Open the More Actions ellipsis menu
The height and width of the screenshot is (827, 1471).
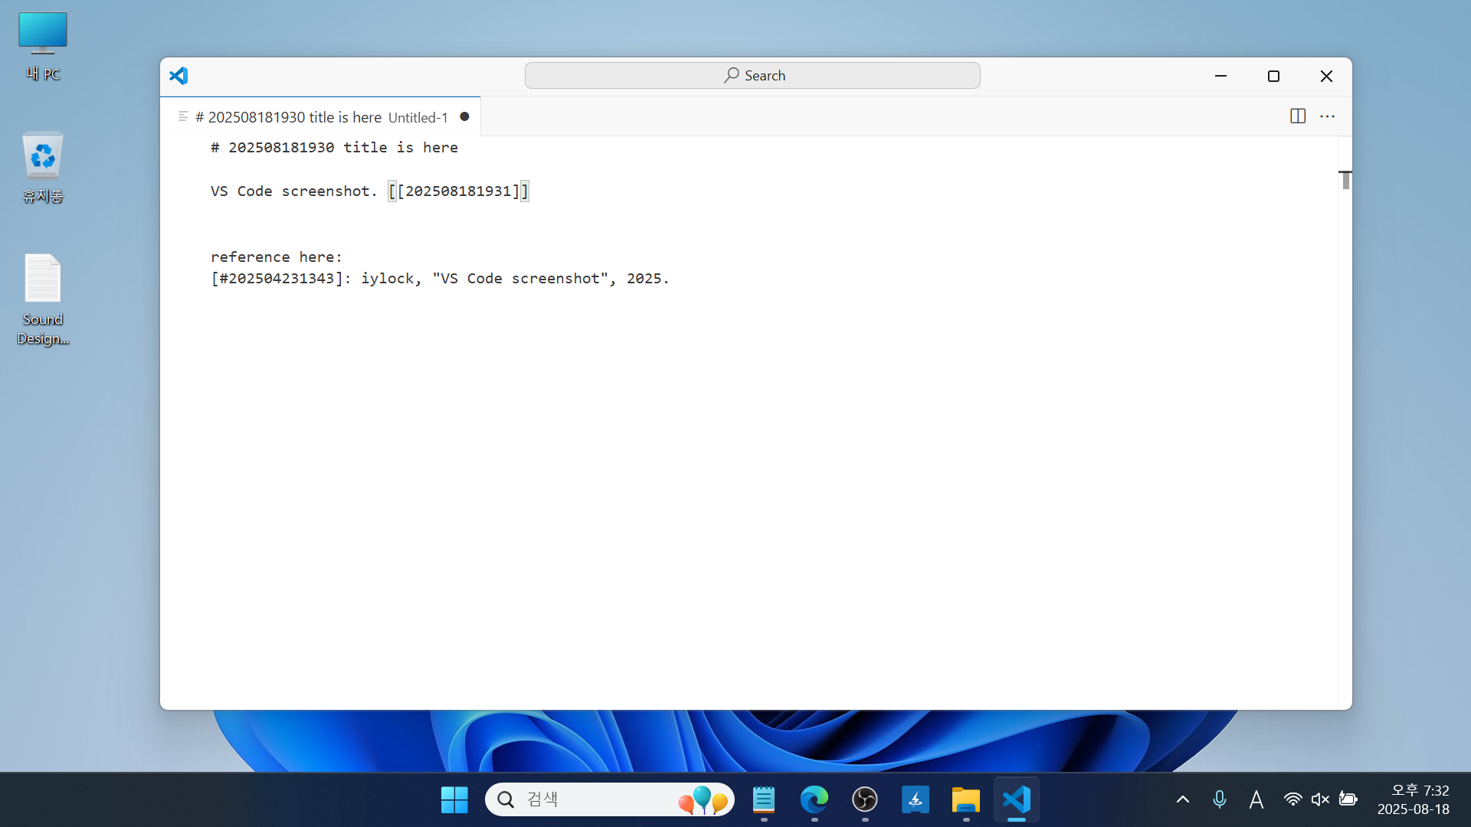[1328, 116]
